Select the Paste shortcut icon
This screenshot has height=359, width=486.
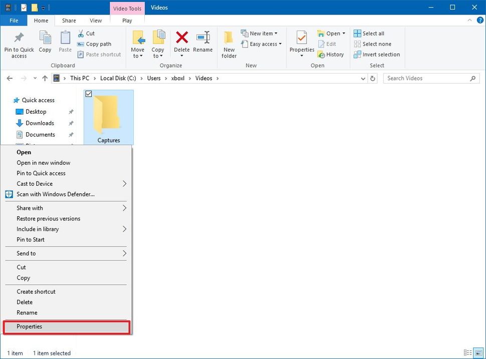click(x=80, y=54)
